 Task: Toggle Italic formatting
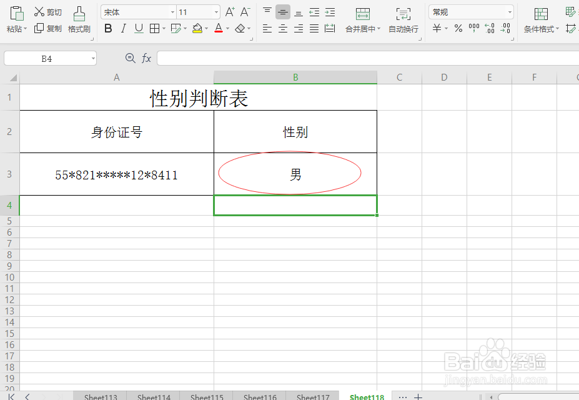point(122,28)
